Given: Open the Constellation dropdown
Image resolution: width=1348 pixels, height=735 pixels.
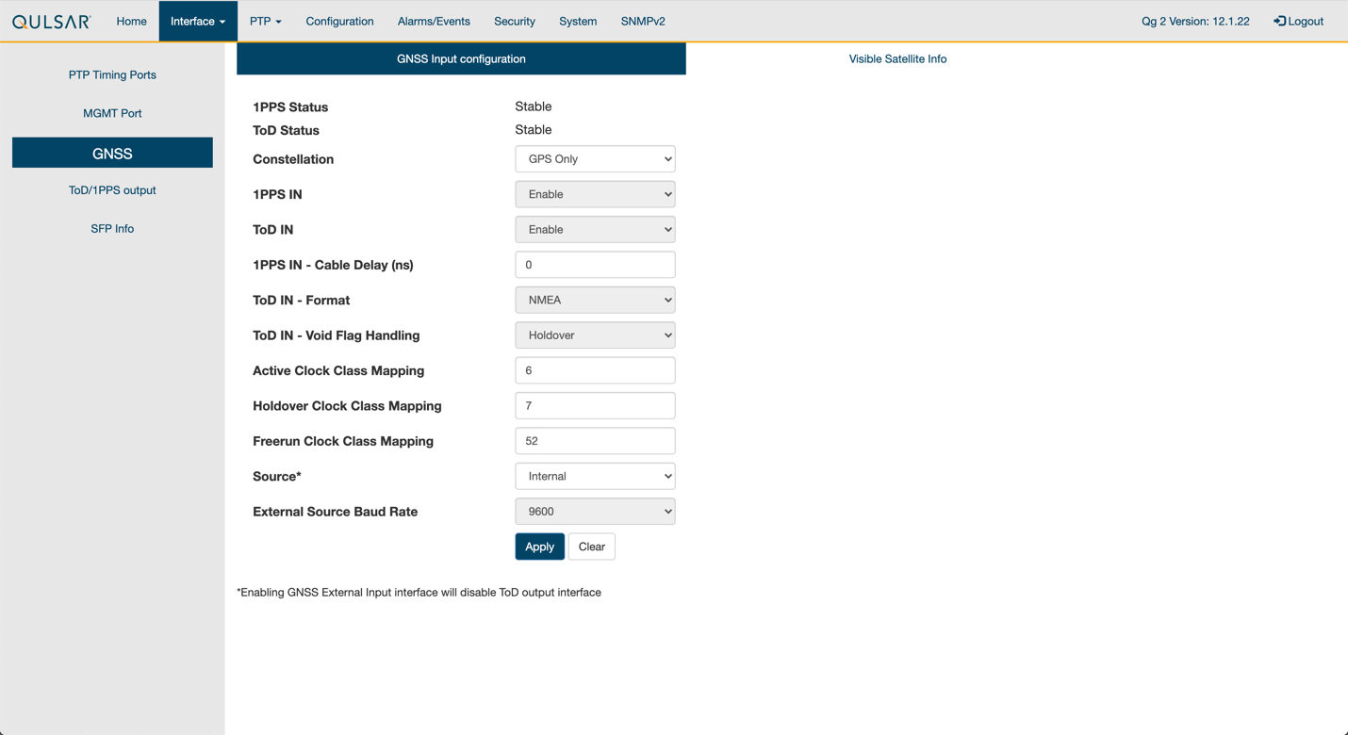Looking at the screenshot, I should [595, 159].
